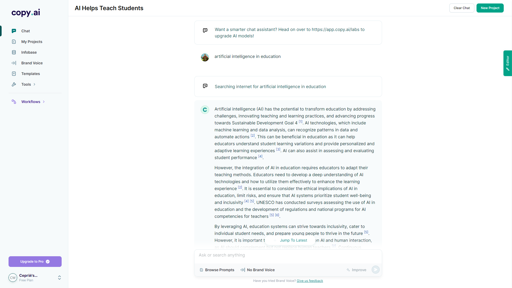Click the Improve prompt button
This screenshot has height=288, width=512.
[x=356, y=270]
